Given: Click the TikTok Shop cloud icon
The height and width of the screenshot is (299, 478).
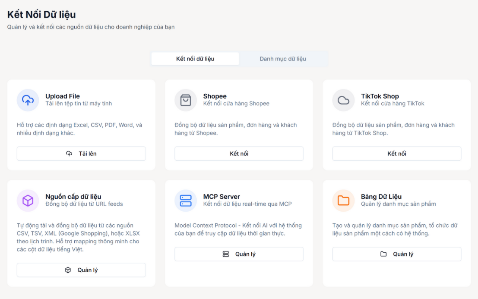Looking at the screenshot, I should point(343,100).
